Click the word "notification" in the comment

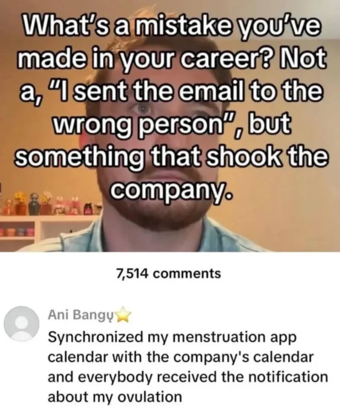pos(288,377)
